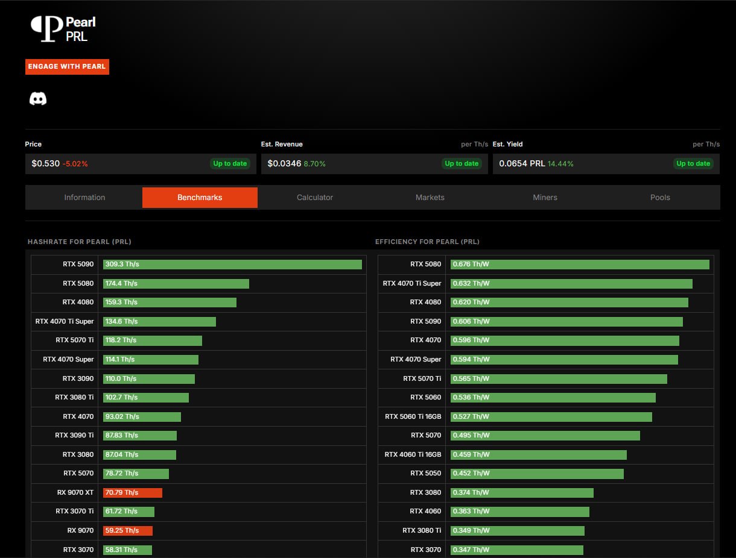This screenshot has height=558, width=736.
Task: Select the RTX 5090 hashrate bar
Action: (x=232, y=265)
